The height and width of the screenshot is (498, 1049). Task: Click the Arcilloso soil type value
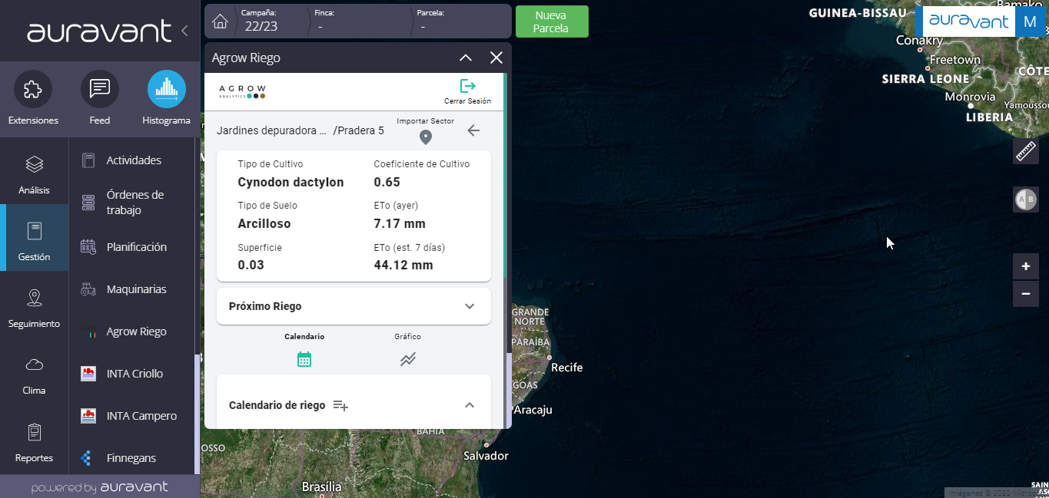tap(264, 223)
